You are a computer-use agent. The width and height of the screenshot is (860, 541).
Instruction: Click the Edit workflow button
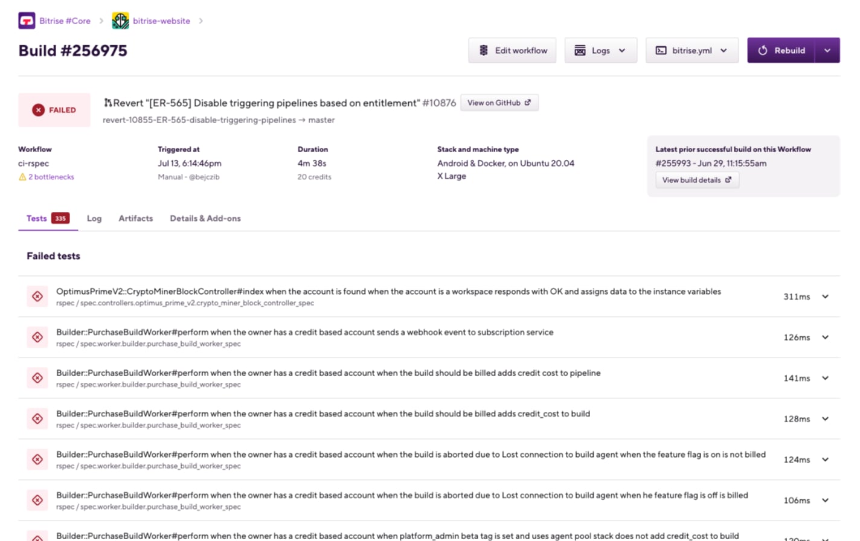click(512, 51)
